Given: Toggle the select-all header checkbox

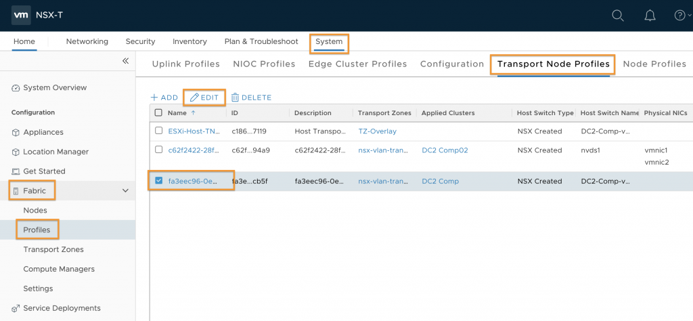Looking at the screenshot, I should coord(158,112).
